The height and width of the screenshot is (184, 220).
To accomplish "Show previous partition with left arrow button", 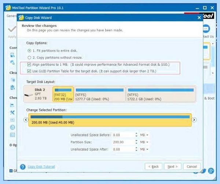I will (x=26, y=120).
